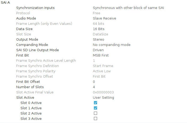Enable the Slot 2 Active checkbox
Image resolution: width=187 pixels, height=123 pixels.
[x=95, y=113]
